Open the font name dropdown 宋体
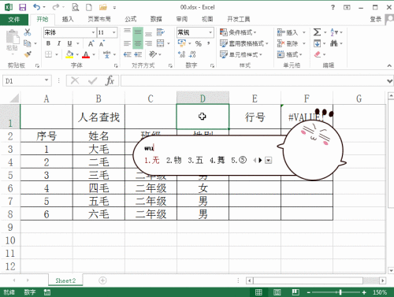394x297 pixels. 93,32
